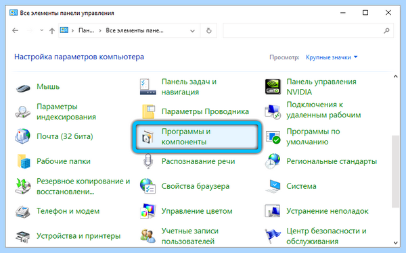Click the Рабочие папки link text
406x253 pixels.
point(64,161)
